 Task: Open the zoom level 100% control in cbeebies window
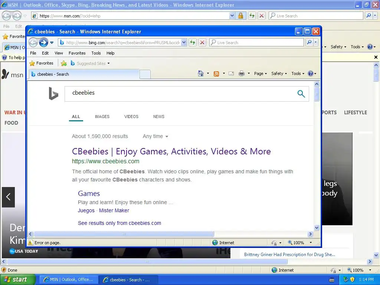coord(300,243)
